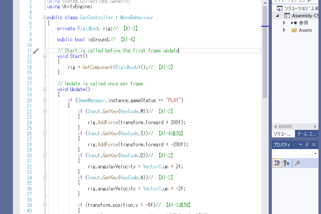This screenshot has height=214, width=321.
Task: Expand the Assets folder node
Action: coord(284,30)
